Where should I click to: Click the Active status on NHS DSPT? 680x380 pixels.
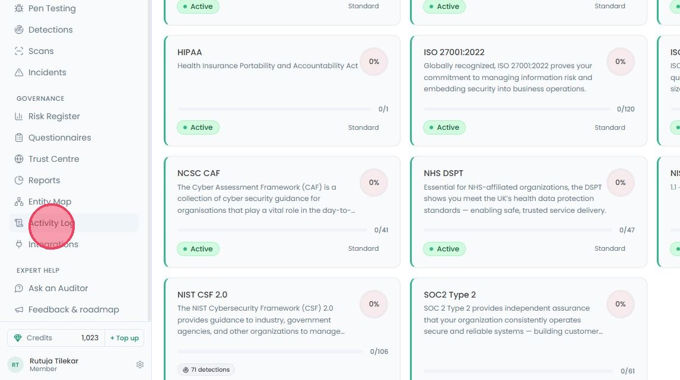(x=444, y=249)
